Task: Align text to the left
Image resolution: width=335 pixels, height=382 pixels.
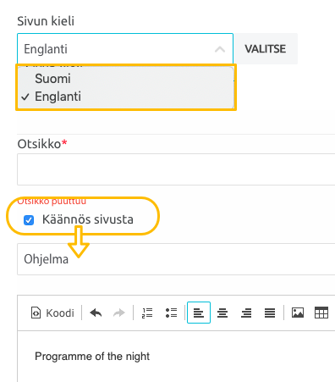Action: [x=199, y=313]
